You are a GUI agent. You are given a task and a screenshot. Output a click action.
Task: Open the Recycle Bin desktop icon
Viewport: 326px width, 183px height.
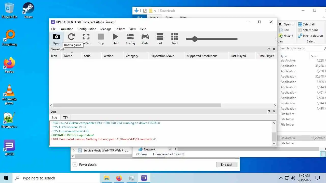pos(9,10)
